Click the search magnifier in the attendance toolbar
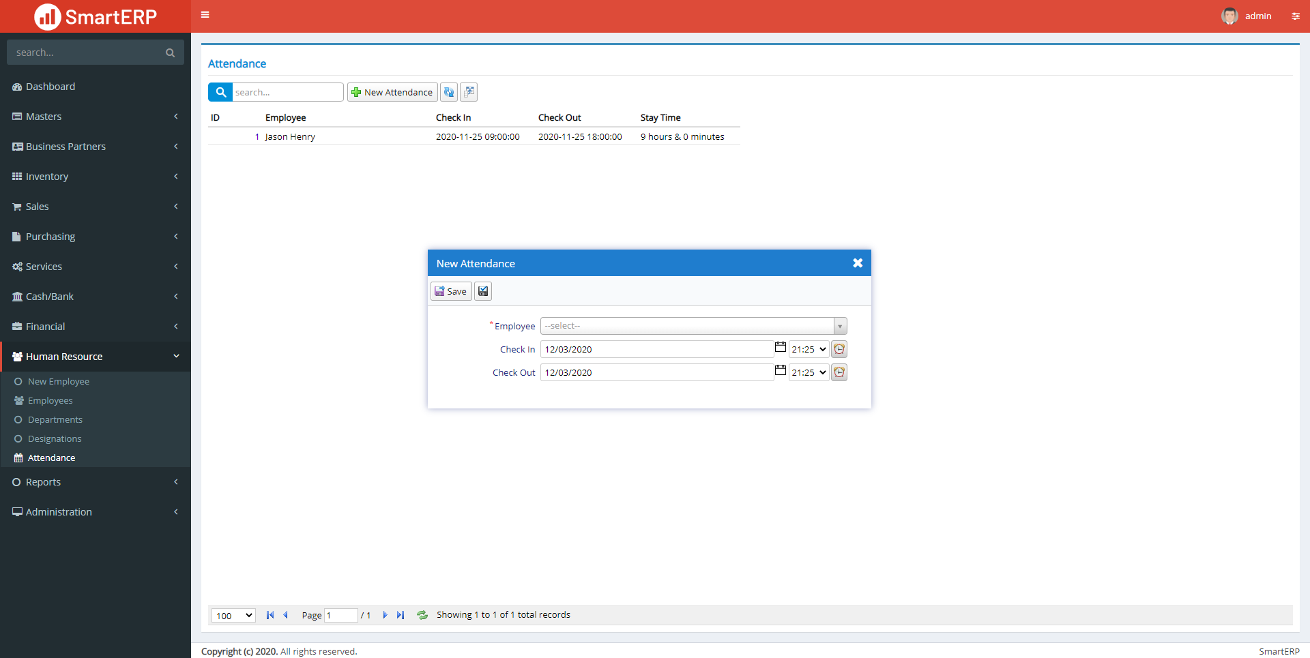The width and height of the screenshot is (1310, 658). [x=220, y=92]
